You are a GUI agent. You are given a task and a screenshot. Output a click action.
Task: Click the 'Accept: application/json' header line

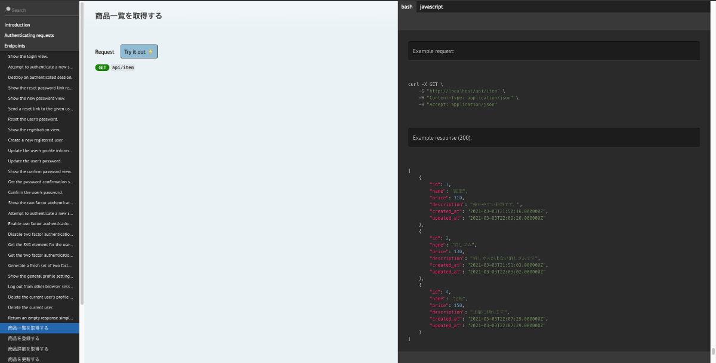[458, 104]
